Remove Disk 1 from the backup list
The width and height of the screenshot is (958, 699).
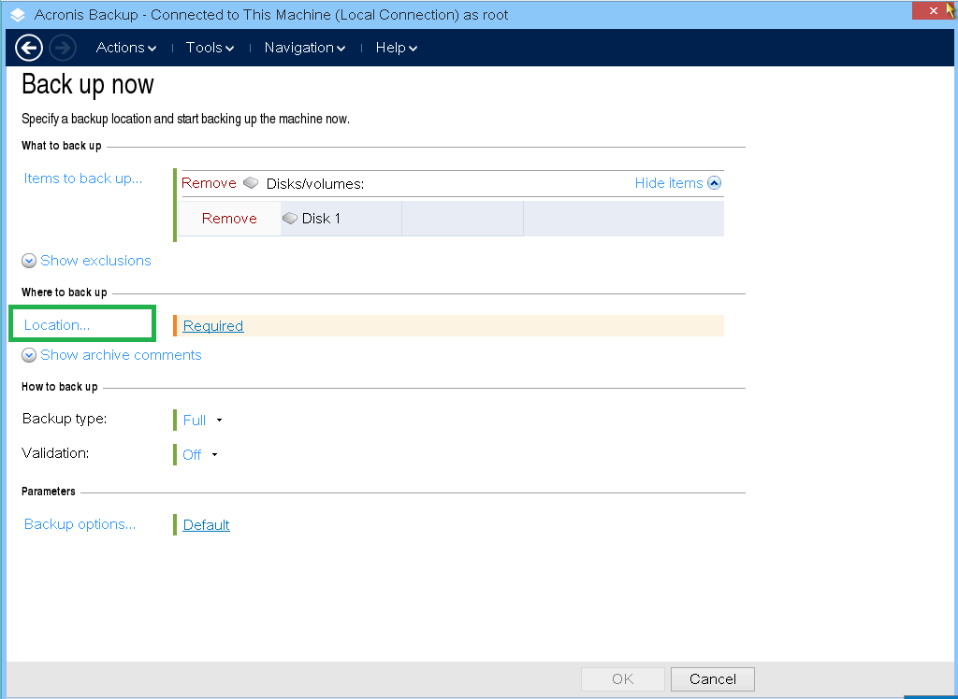point(229,219)
